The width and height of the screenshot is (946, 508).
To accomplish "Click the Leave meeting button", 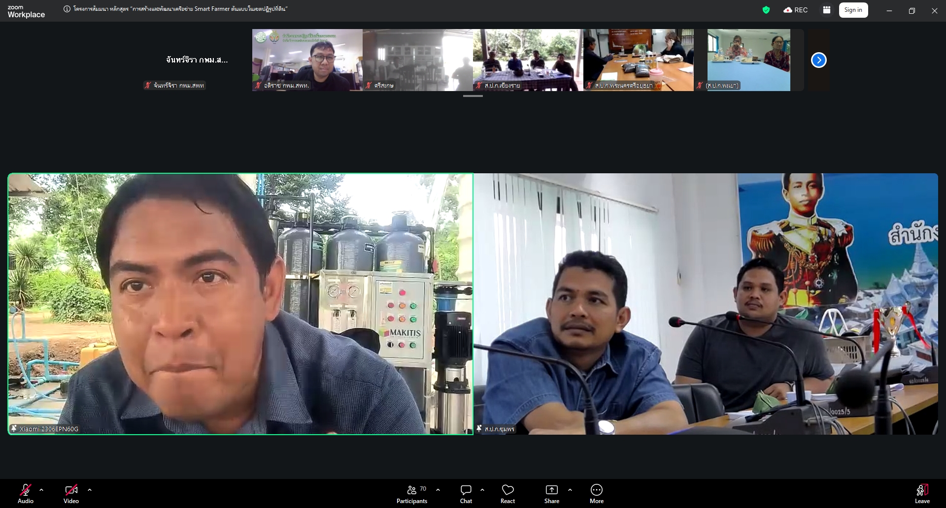I will (x=922, y=494).
